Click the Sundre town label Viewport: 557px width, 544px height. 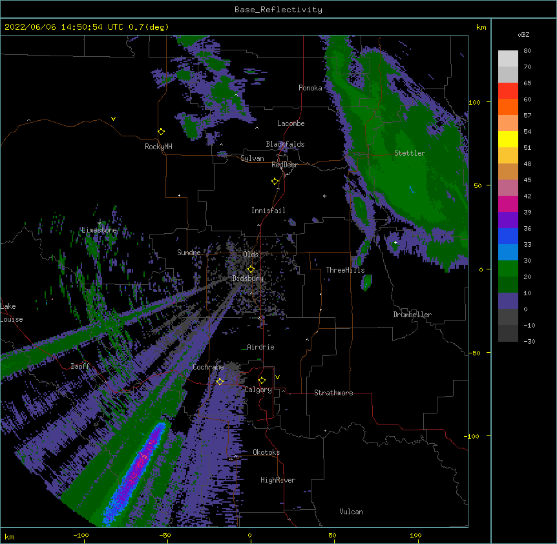coord(189,253)
